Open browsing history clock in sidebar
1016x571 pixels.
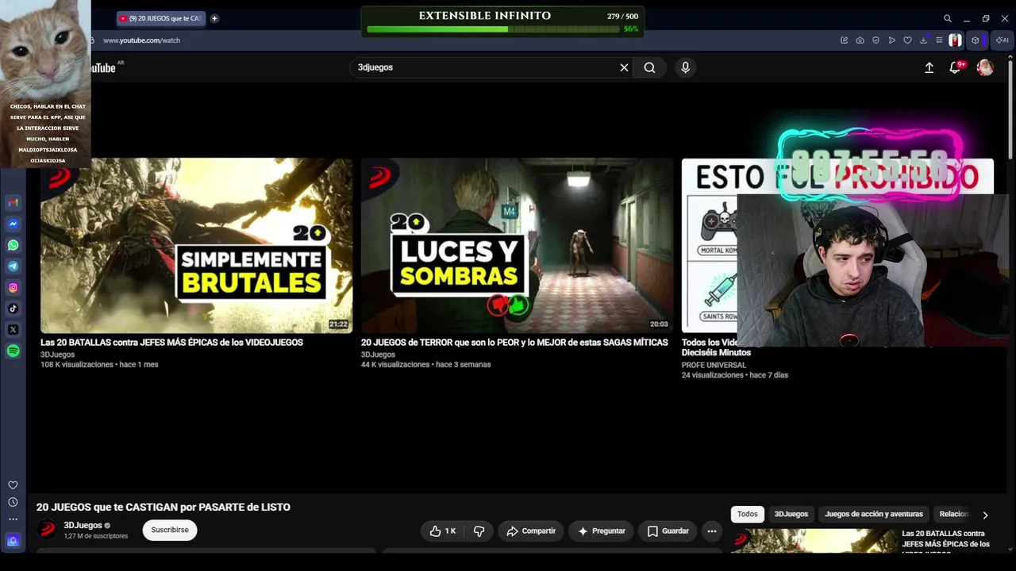13,502
